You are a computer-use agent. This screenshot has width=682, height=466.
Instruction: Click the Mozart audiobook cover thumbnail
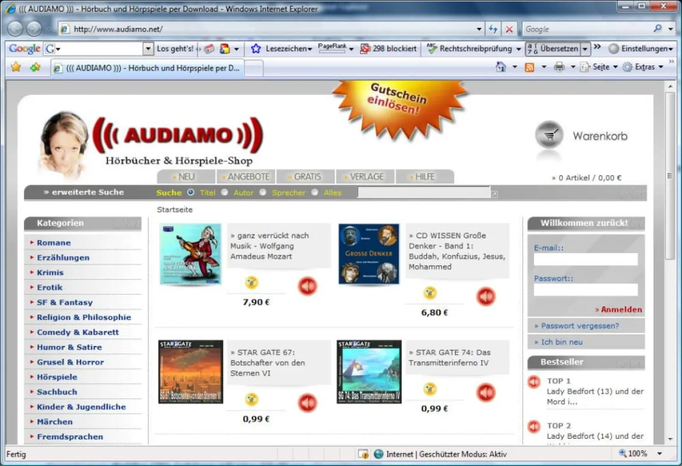point(190,254)
